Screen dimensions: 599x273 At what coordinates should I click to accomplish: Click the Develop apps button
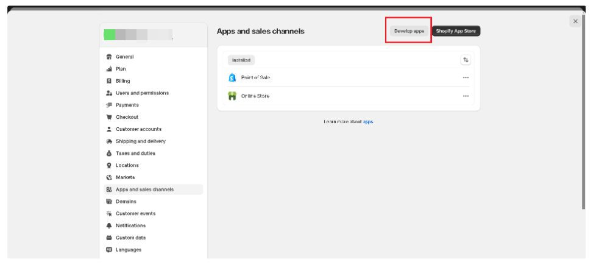pos(408,31)
